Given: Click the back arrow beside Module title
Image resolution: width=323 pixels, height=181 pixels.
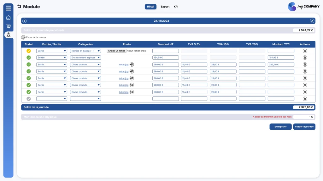Looking at the screenshot, I should coord(19,6).
